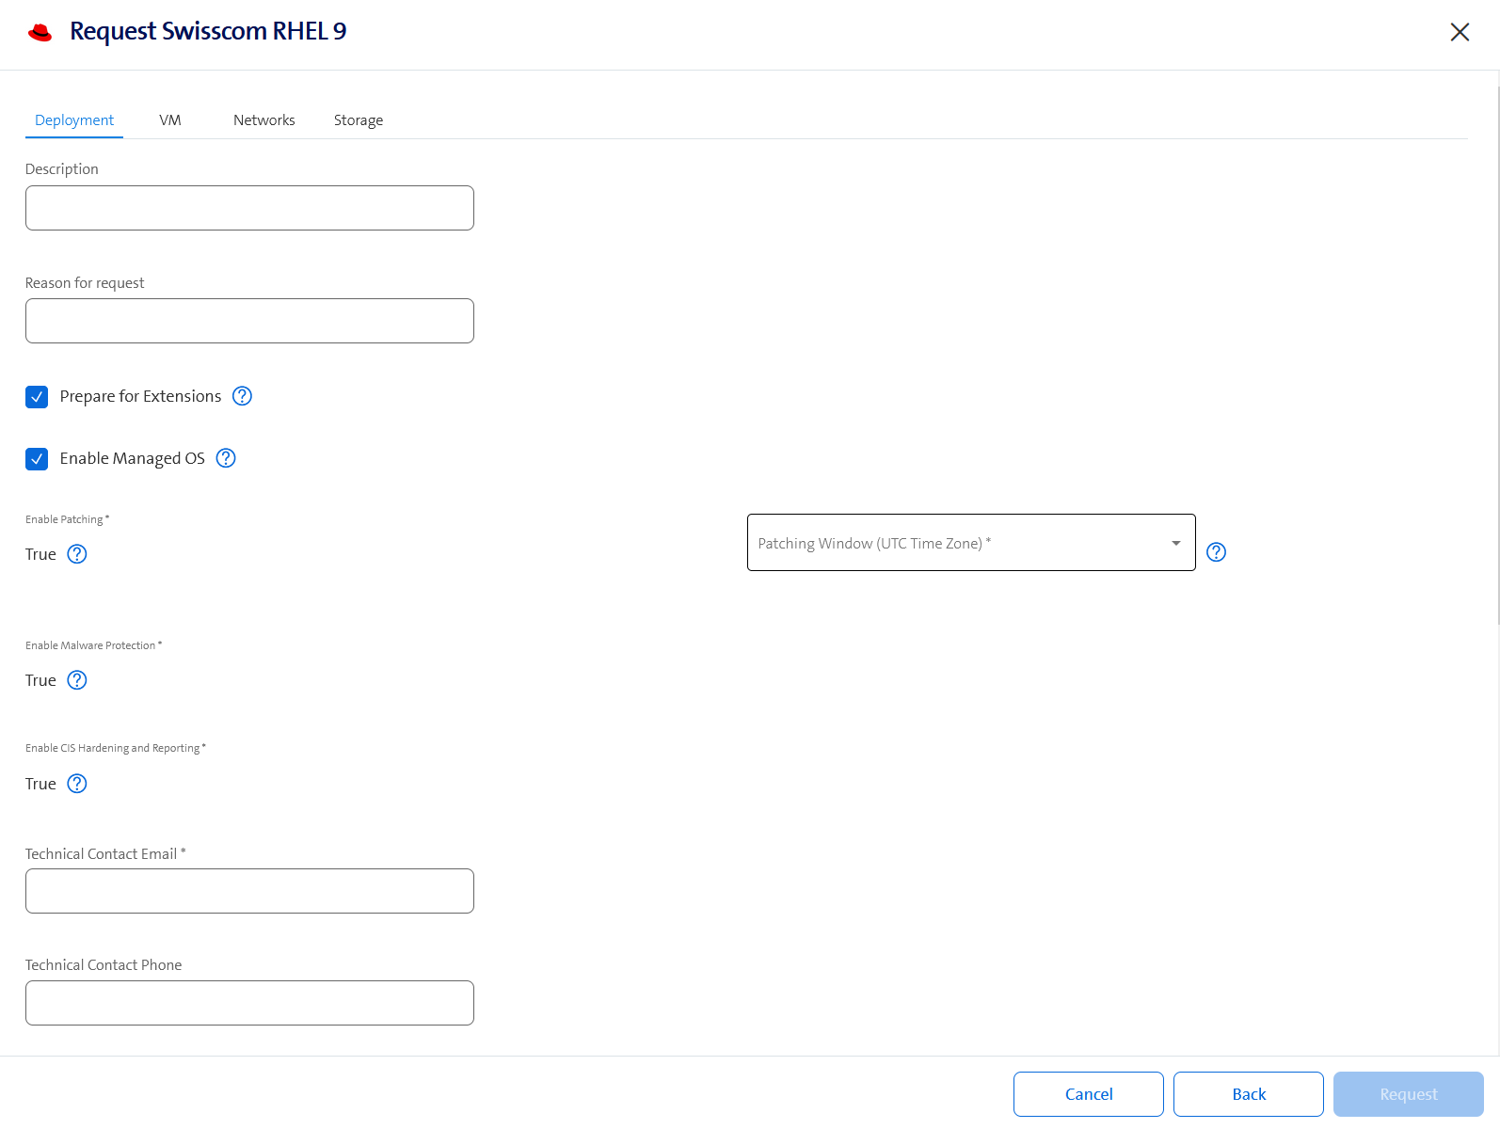
Task: Close the Request Swisscom RHEL 9 dialog
Action: pyautogui.click(x=1460, y=32)
